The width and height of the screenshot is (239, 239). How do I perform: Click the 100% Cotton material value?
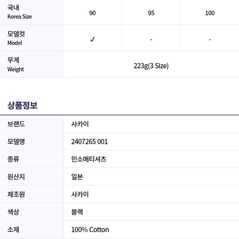click(x=90, y=229)
